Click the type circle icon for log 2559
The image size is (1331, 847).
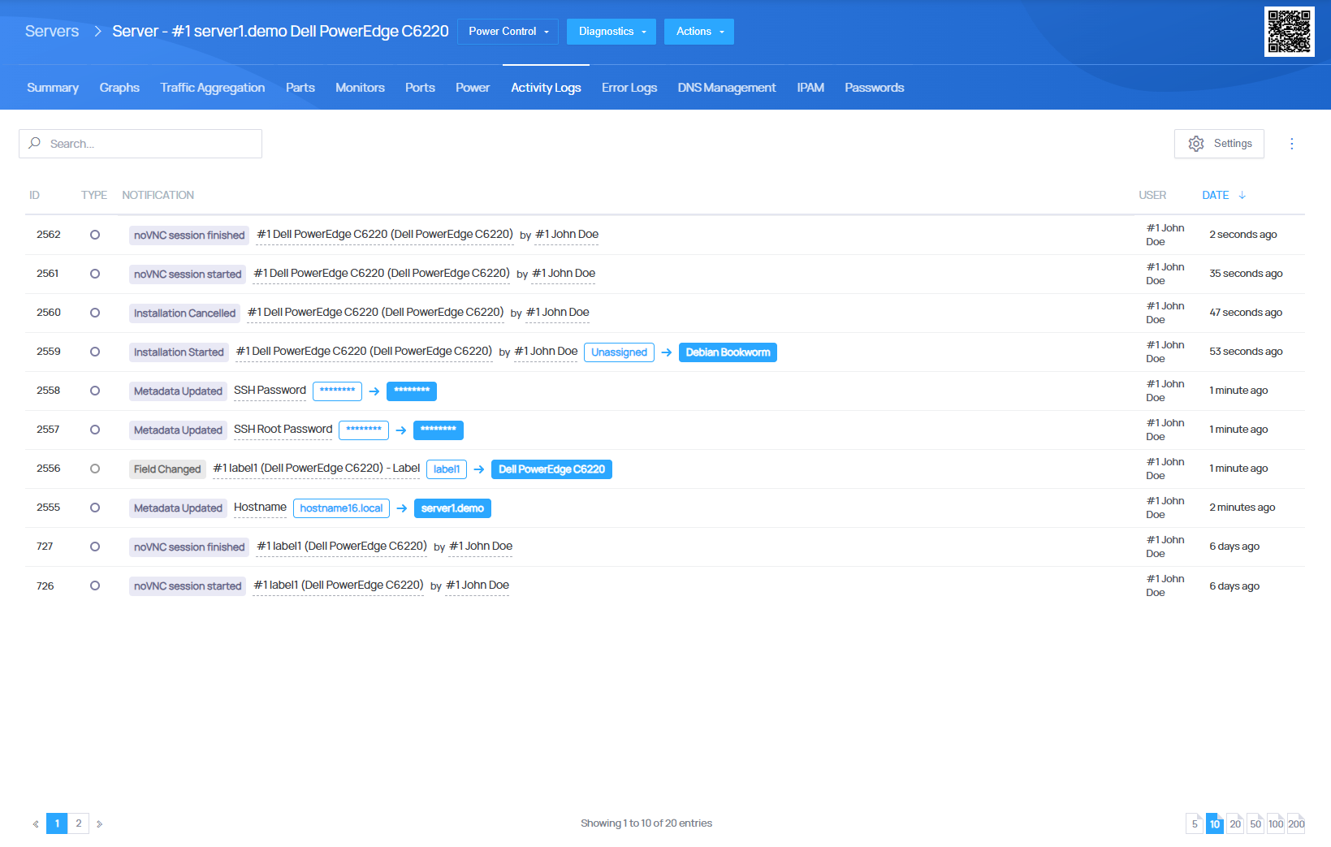pos(95,352)
